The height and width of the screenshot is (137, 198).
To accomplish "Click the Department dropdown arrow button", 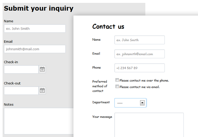I will pyautogui.click(x=142, y=103).
